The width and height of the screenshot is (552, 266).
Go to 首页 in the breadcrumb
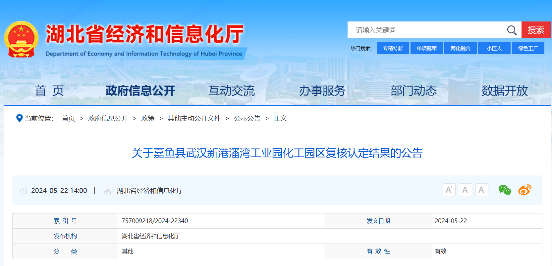(x=69, y=118)
